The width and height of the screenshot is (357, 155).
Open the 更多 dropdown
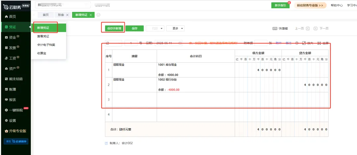pyautogui.click(x=175, y=28)
